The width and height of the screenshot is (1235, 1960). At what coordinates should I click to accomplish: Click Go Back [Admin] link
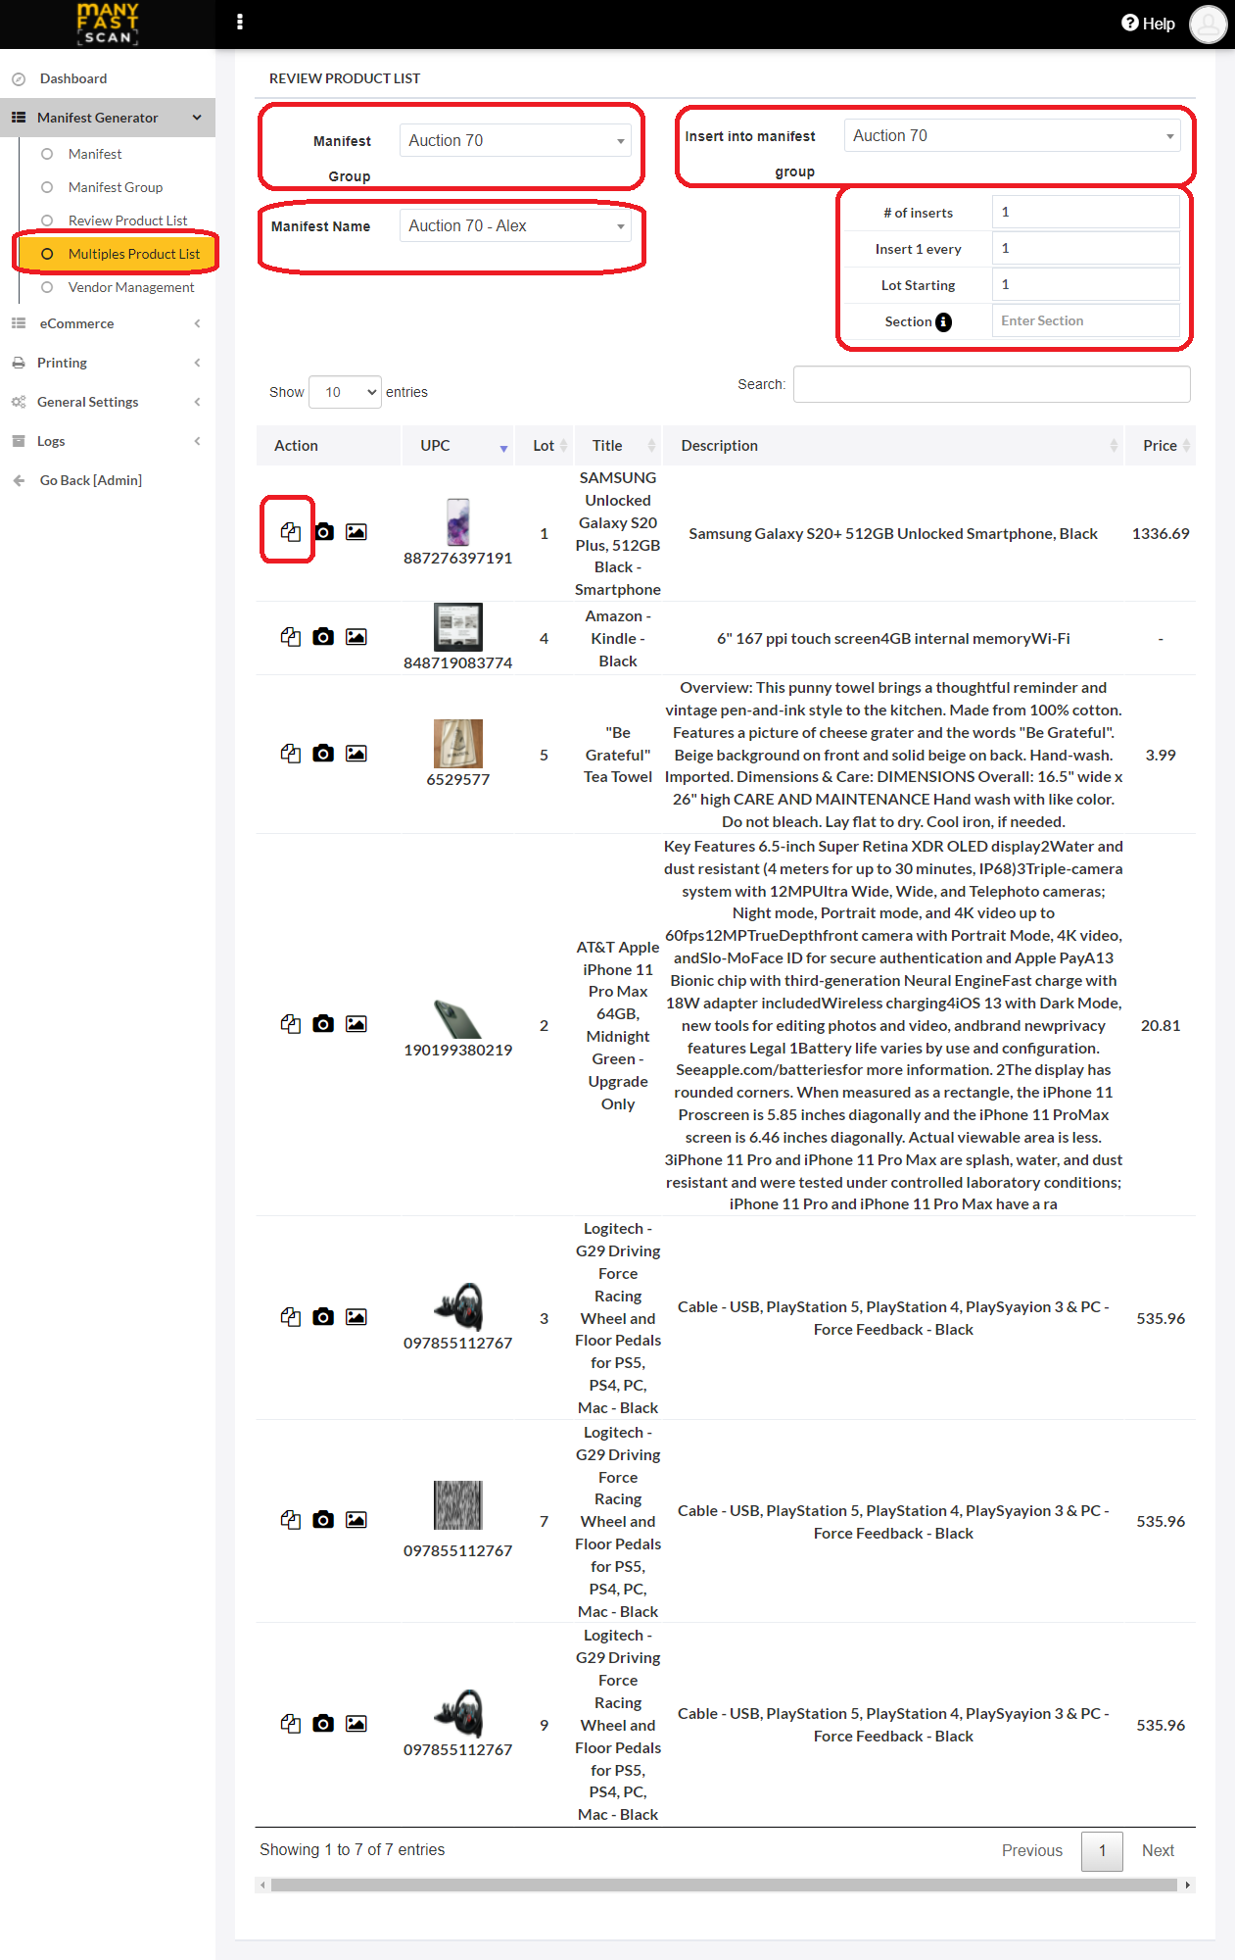[x=91, y=480]
